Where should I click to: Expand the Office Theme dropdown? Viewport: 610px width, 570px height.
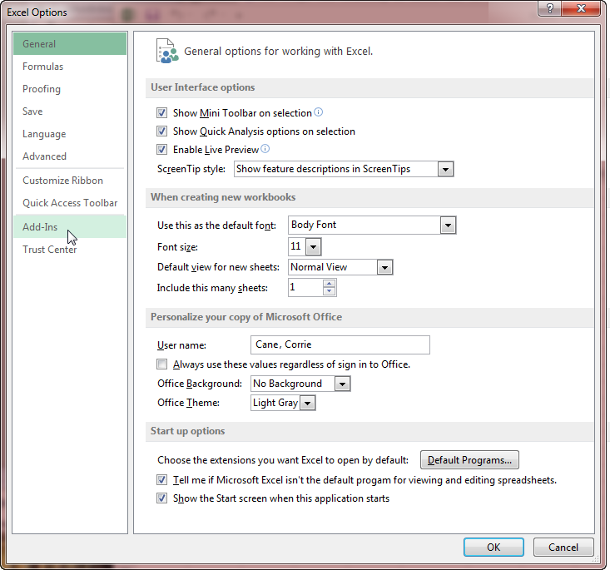click(308, 403)
